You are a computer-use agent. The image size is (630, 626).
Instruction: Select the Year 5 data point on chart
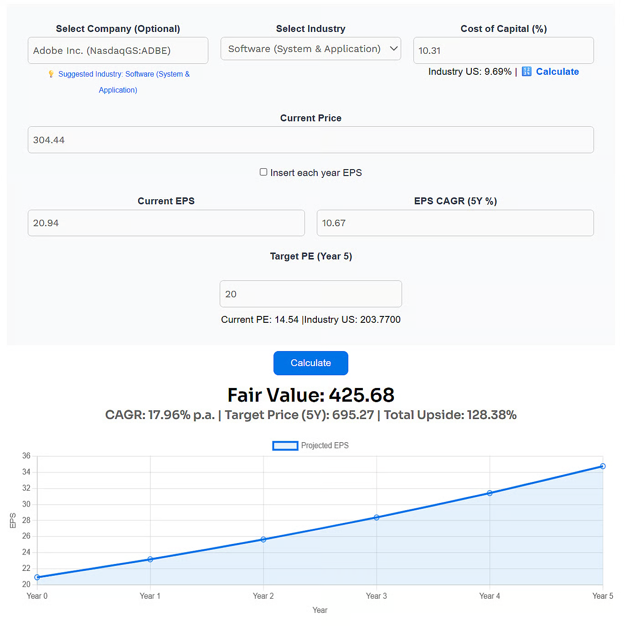[x=603, y=466]
